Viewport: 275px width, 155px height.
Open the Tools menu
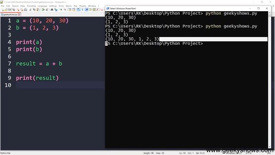click(61, 6)
